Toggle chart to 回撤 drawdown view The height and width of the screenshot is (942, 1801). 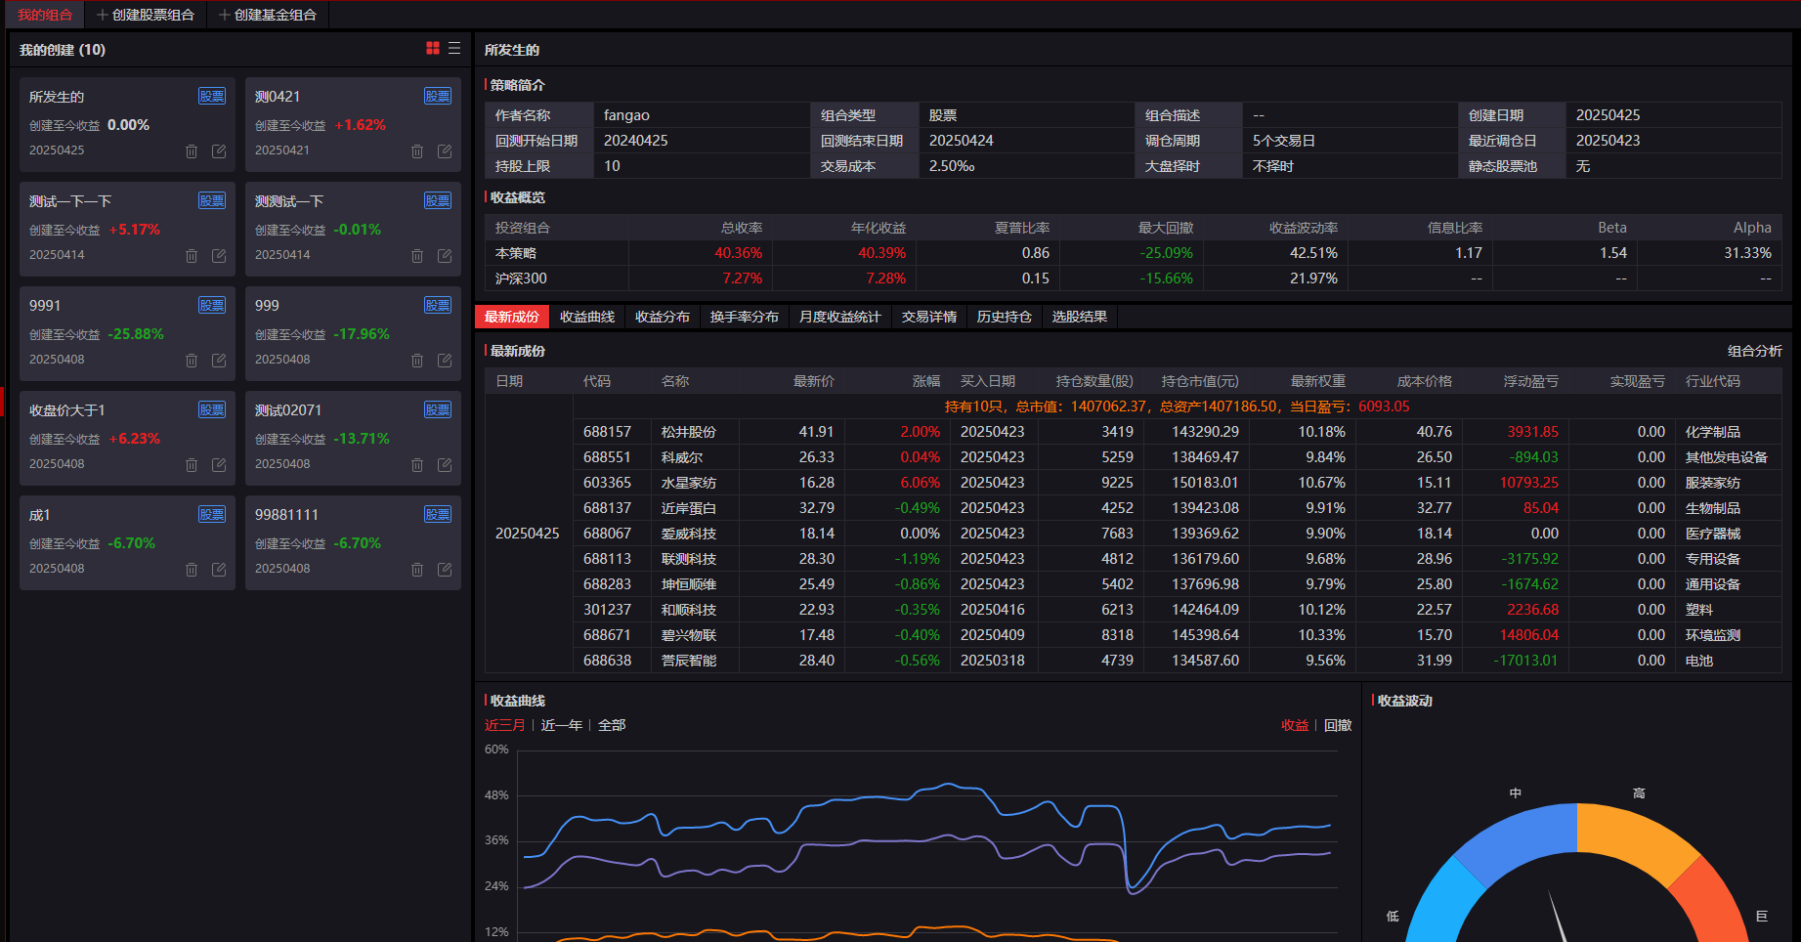pyautogui.click(x=1338, y=725)
